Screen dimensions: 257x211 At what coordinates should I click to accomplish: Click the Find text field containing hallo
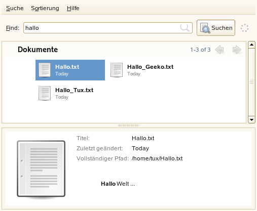pyautogui.click(x=108, y=28)
